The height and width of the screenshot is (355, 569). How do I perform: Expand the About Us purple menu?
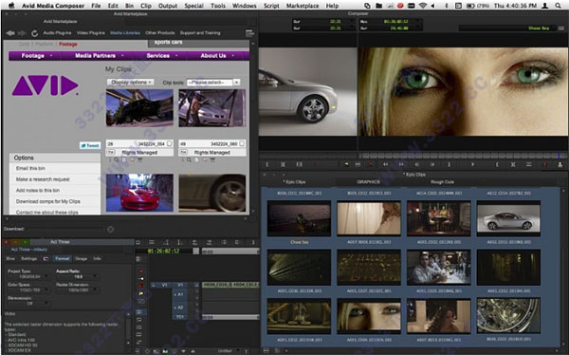[217, 56]
